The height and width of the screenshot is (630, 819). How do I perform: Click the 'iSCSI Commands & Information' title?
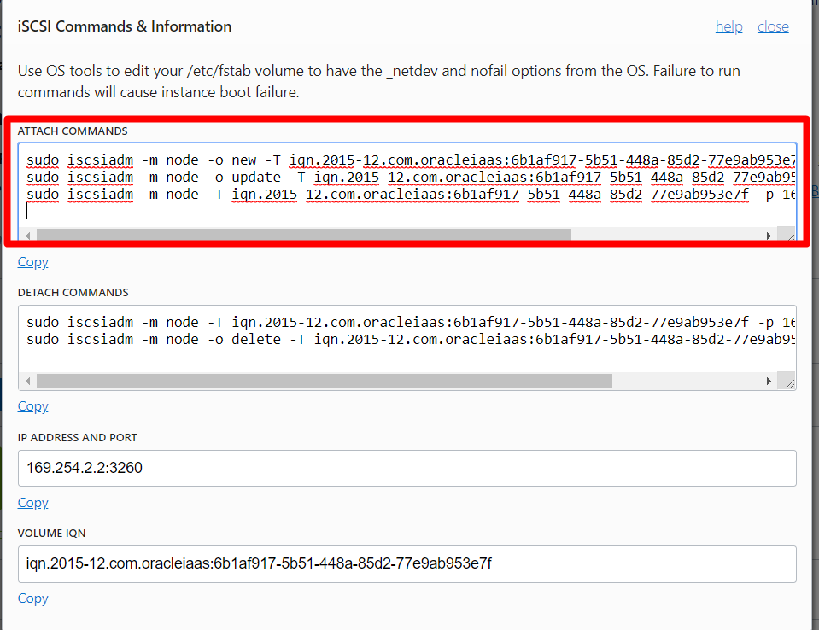tap(125, 26)
